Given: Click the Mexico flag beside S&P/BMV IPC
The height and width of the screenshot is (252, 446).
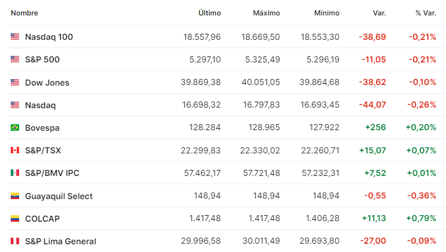Looking at the screenshot, I should coord(15,173).
